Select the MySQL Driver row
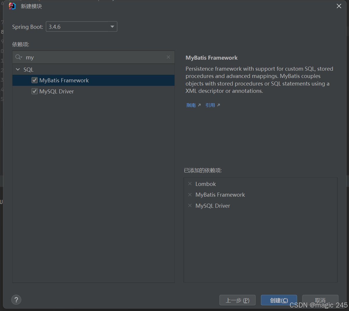349x311 pixels. [93, 91]
